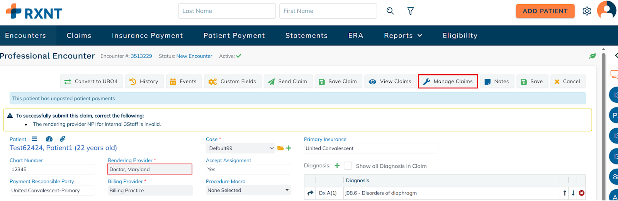Click the ADD PATIENT button
The image size is (618, 201).
pyautogui.click(x=545, y=11)
